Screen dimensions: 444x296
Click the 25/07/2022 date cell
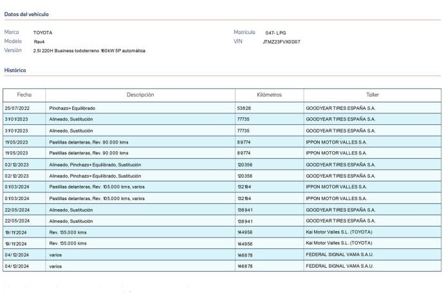17,108
